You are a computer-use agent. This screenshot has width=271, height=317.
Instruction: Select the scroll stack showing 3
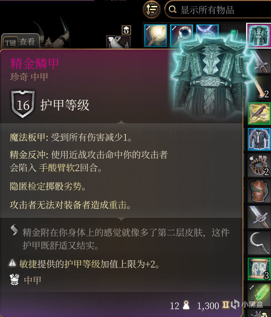[259, 269]
